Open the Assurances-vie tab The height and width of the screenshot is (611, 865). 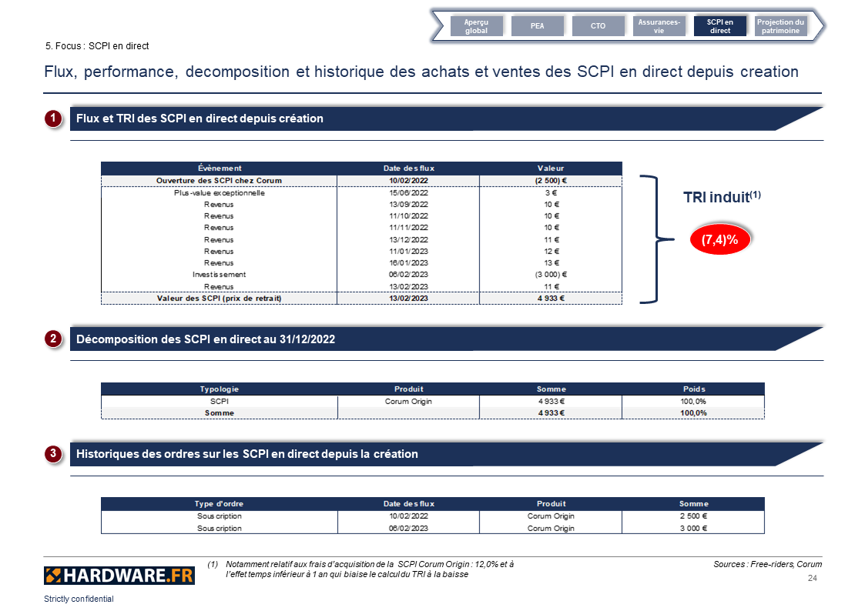coord(659,26)
